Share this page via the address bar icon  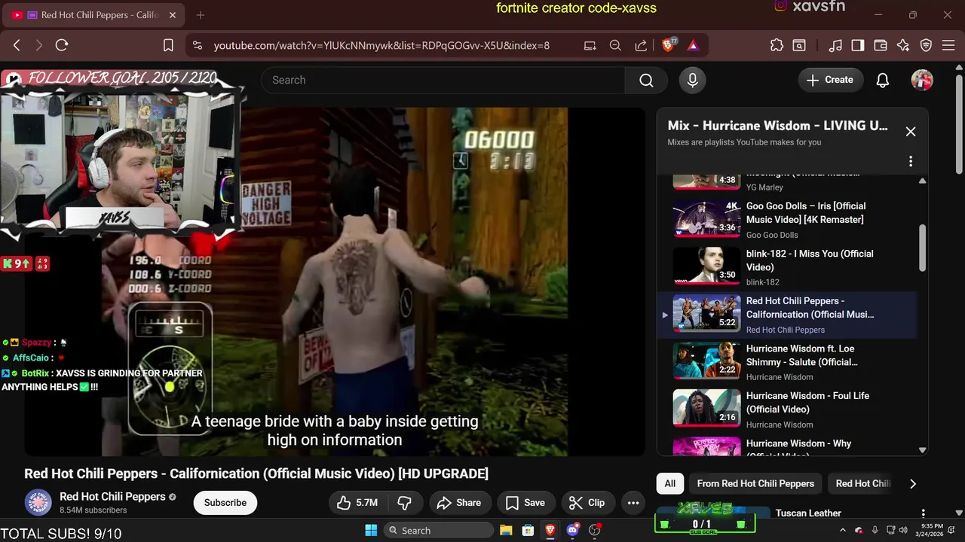point(641,45)
